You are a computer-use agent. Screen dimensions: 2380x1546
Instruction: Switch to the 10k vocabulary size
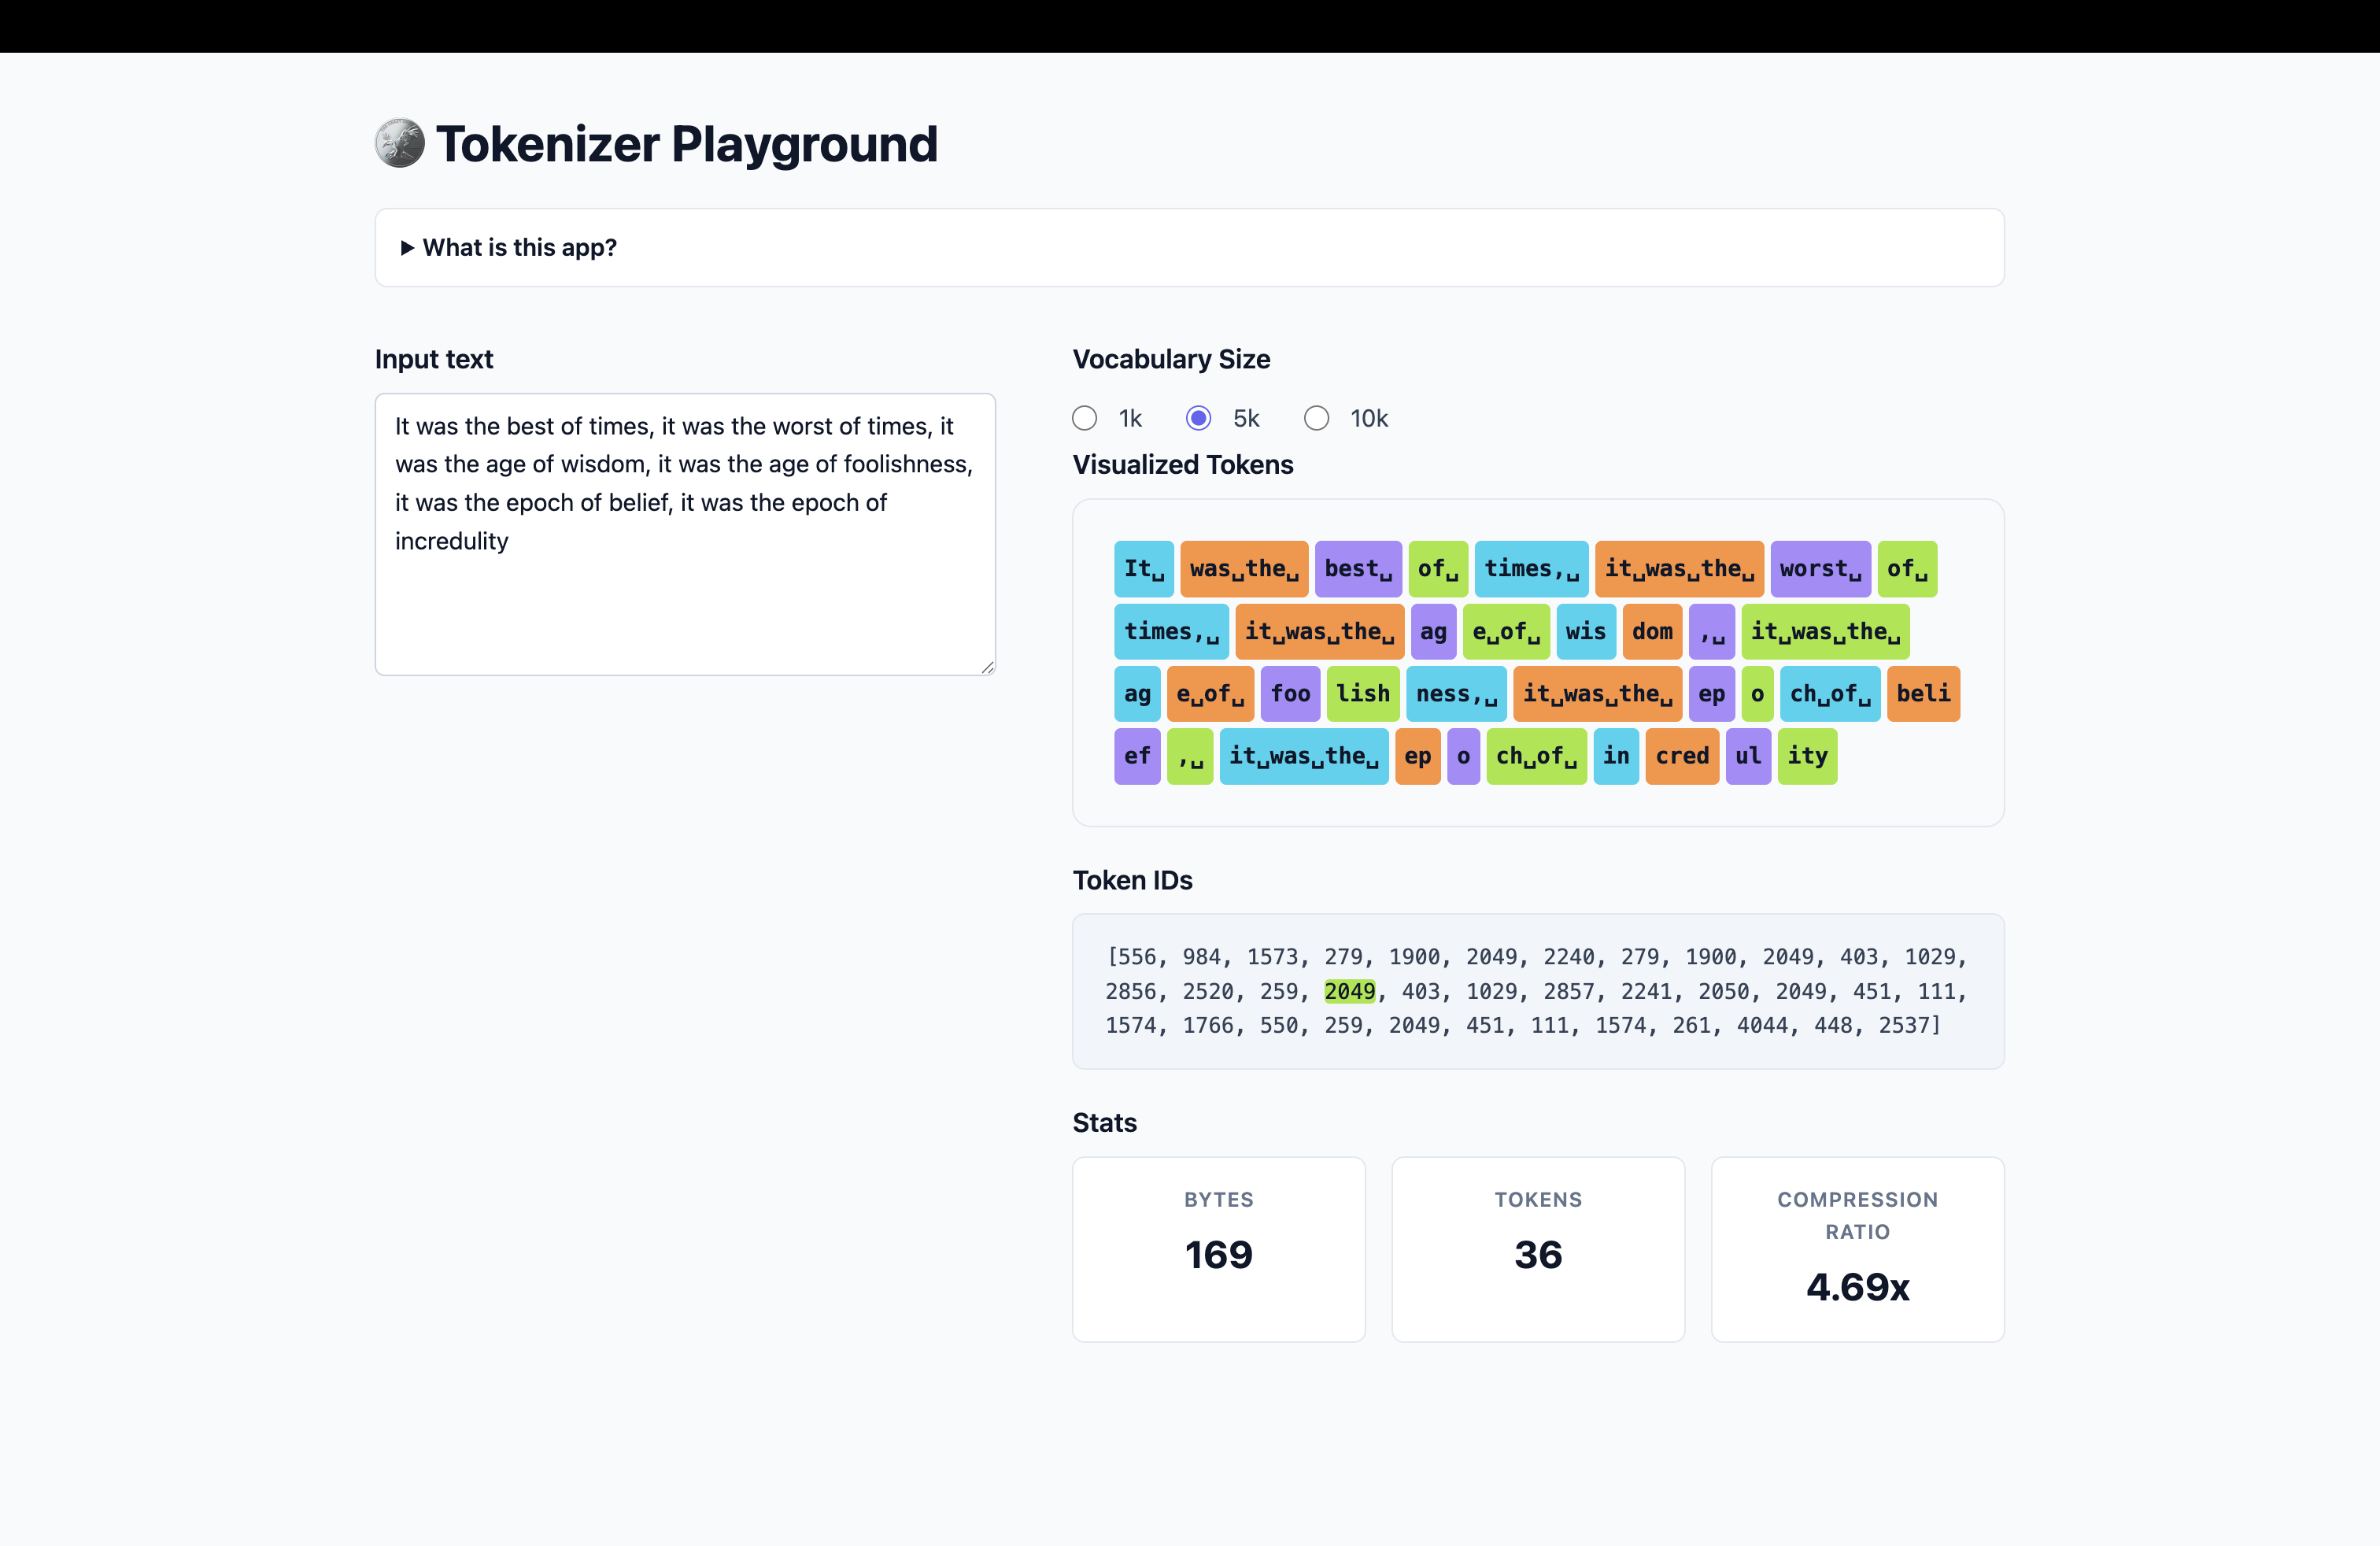pyautogui.click(x=1316, y=418)
